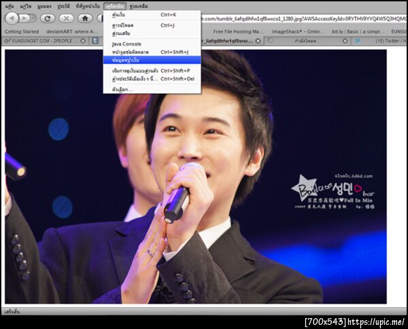
Task: Go back with the Back arrow button
Action: point(12,18)
